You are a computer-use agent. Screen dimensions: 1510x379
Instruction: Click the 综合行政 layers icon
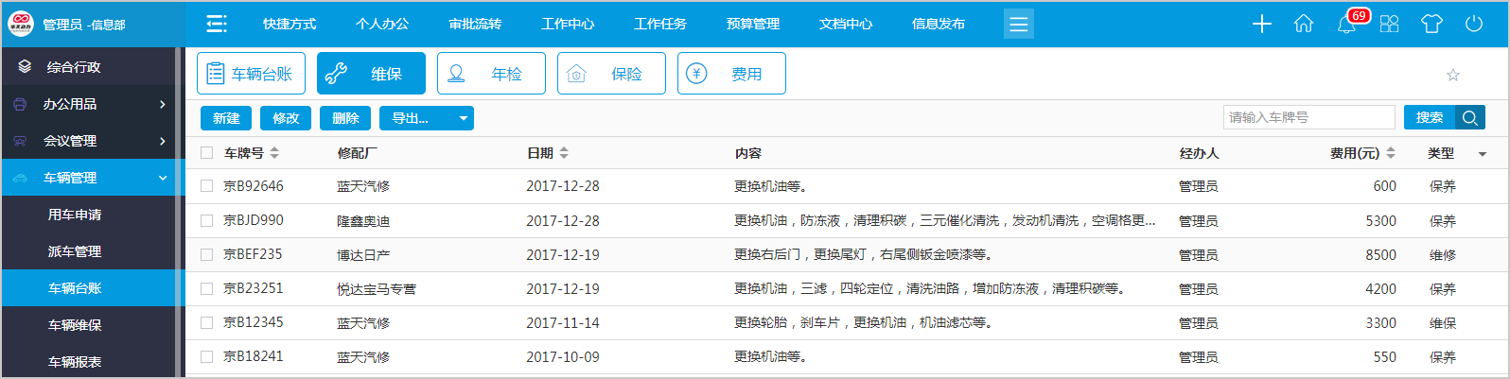click(25, 67)
